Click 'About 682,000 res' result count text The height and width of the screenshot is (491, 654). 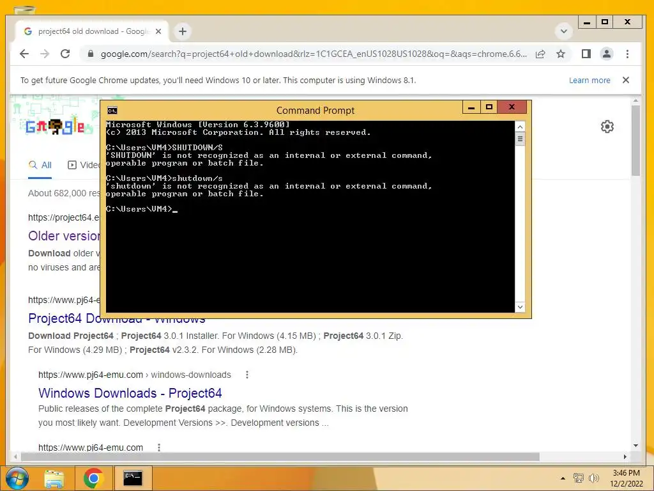[65, 193]
